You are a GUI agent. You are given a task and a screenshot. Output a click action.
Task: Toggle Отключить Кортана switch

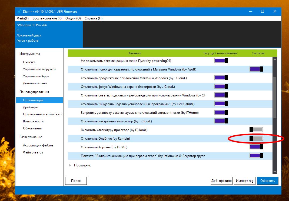256,147
